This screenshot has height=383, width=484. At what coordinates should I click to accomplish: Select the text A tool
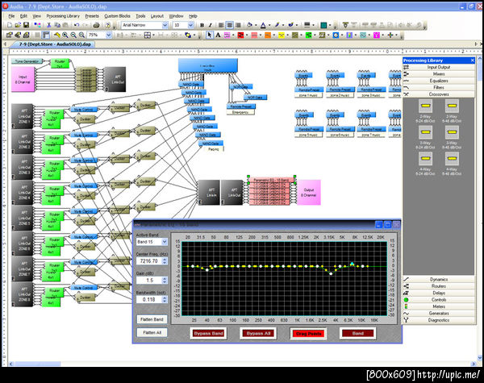tap(218, 35)
